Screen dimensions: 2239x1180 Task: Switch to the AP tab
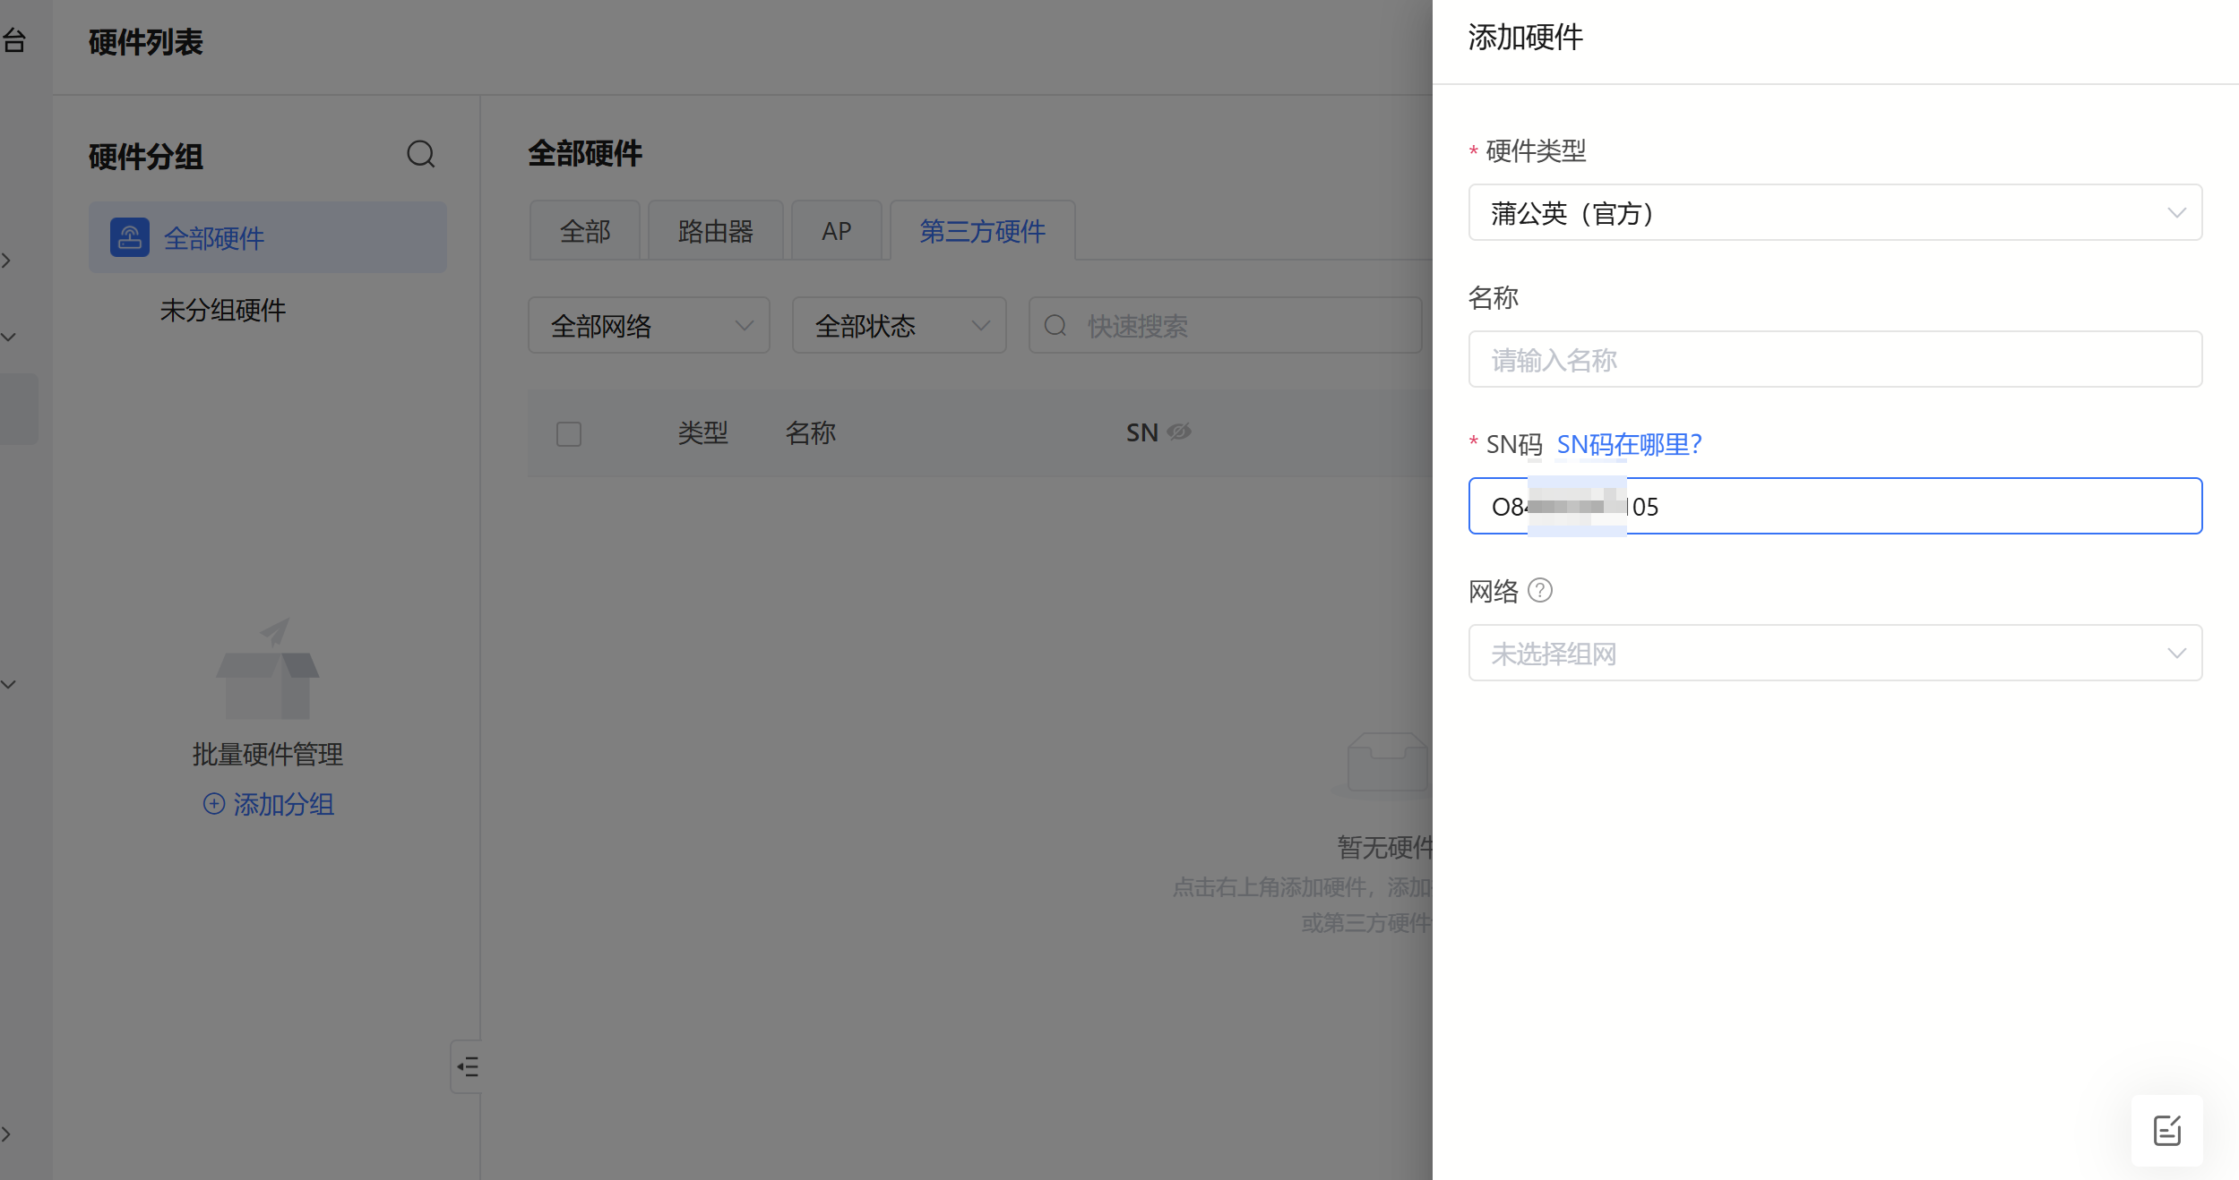(x=836, y=230)
